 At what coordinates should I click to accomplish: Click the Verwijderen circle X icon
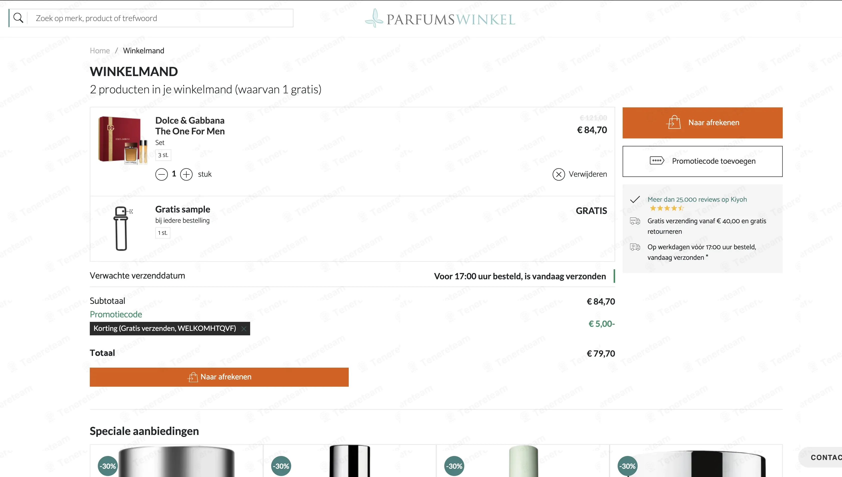pos(559,174)
